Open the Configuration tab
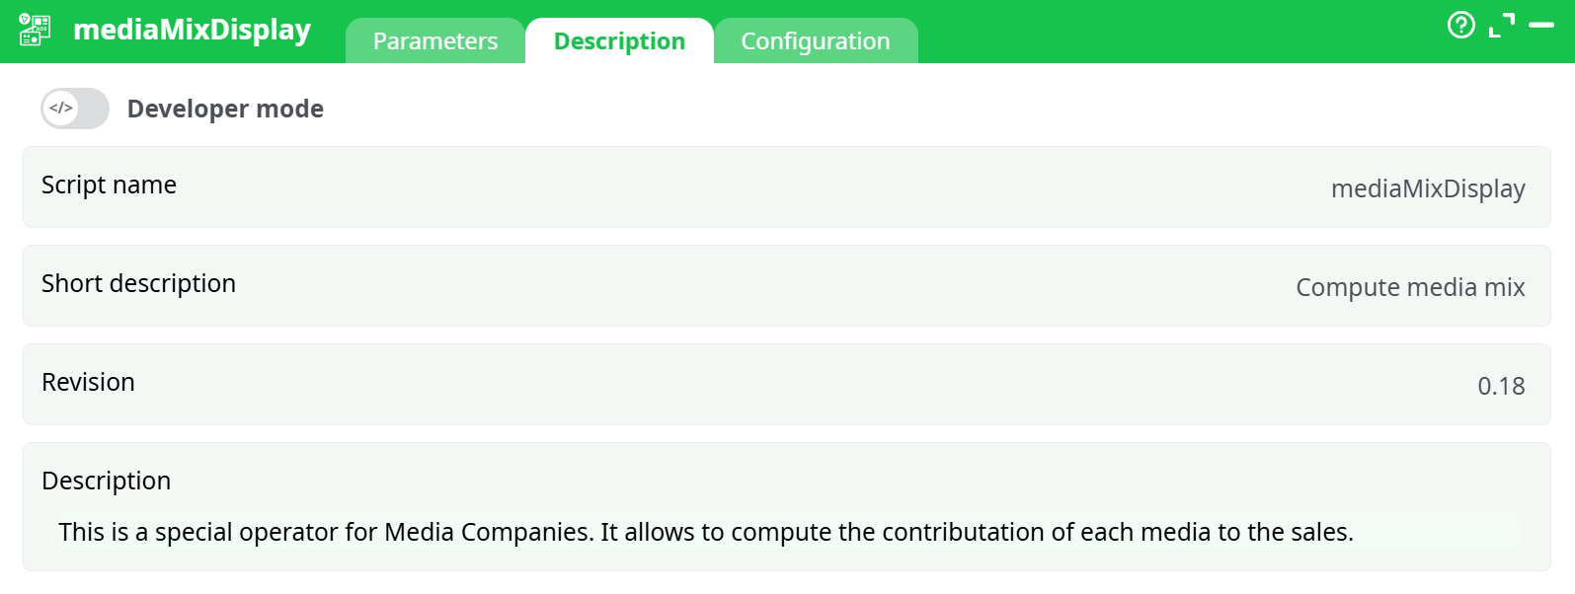The image size is (1575, 594). [816, 41]
